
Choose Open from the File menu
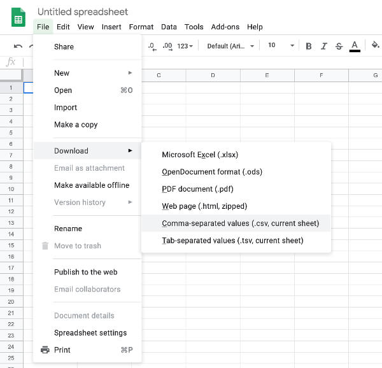click(87, 90)
